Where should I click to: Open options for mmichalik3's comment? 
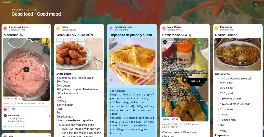pyautogui.click(x=49, y=116)
